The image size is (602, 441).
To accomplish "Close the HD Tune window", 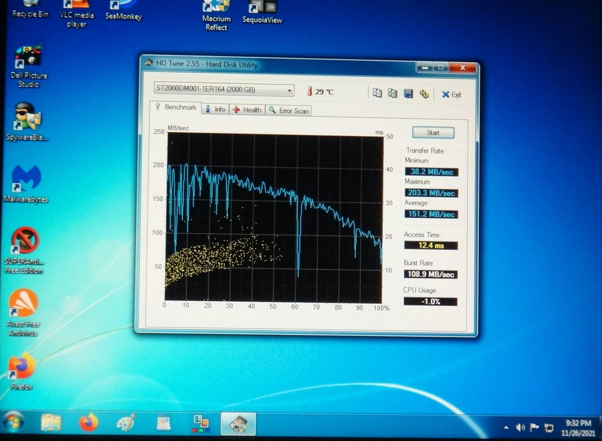I will 462,68.
